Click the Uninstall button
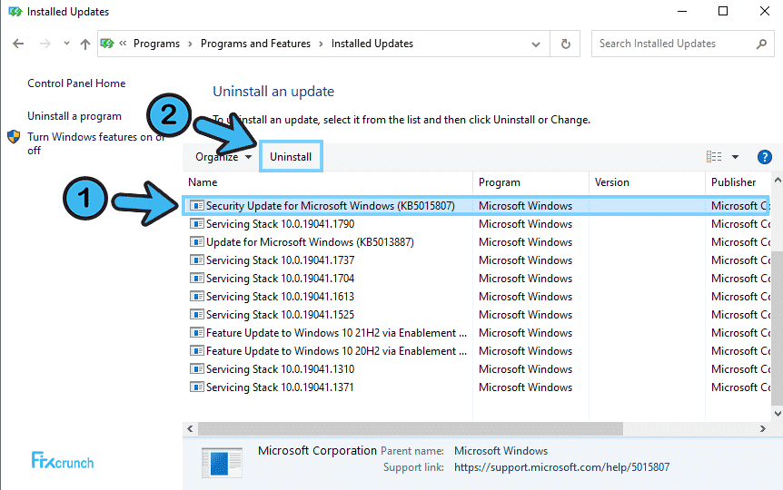783x490 pixels. (x=291, y=157)
